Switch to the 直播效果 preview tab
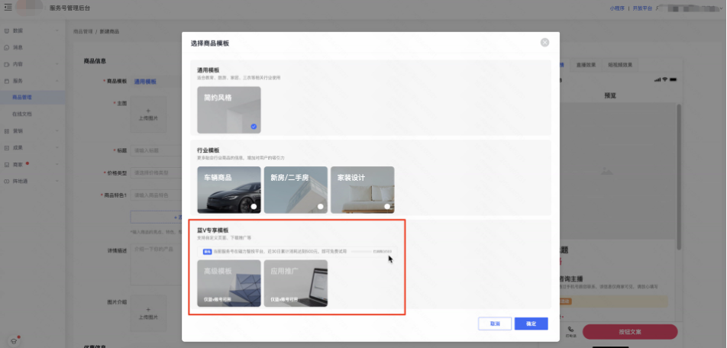 click(586, 66)
